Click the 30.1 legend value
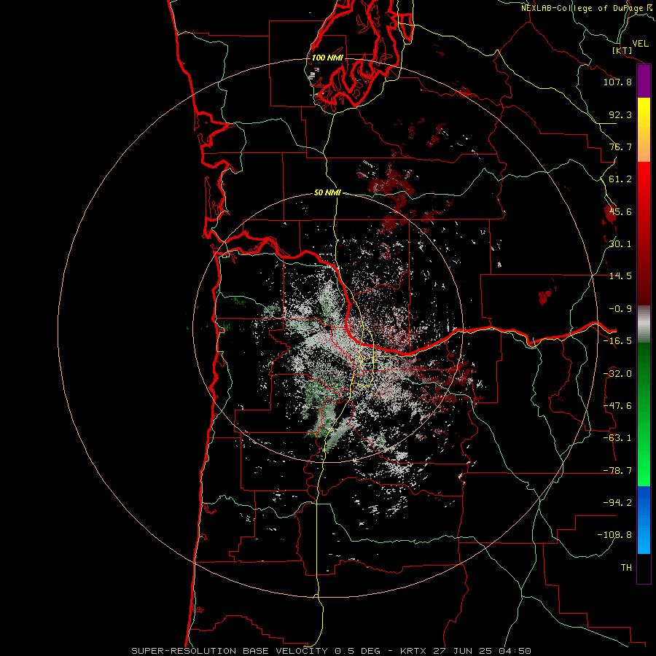 click(620, 244)
